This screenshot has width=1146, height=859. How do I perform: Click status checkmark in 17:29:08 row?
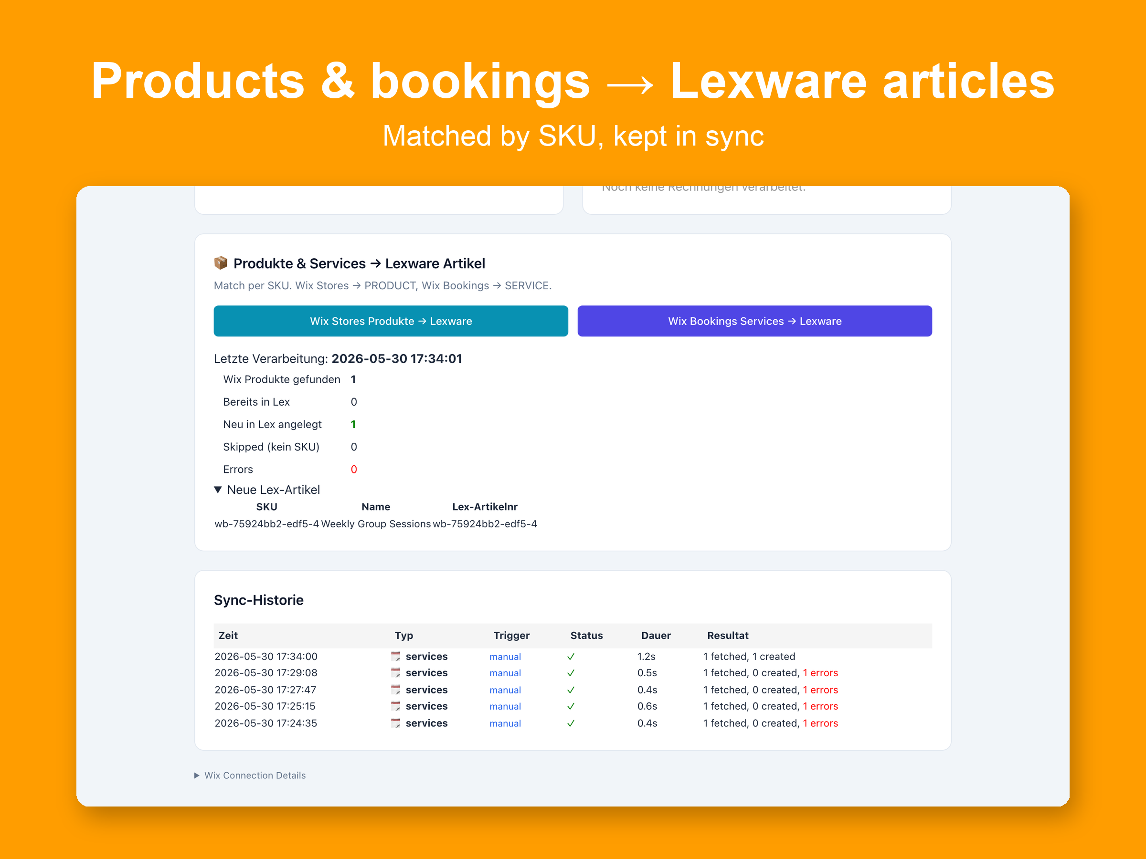pyautogui.click(x=571, y=673)
